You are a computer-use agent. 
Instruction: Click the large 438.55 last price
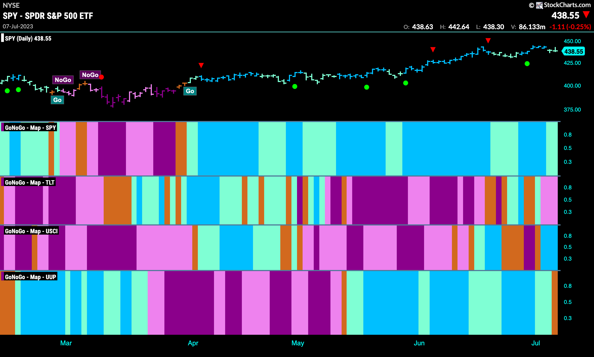(566, 15)
